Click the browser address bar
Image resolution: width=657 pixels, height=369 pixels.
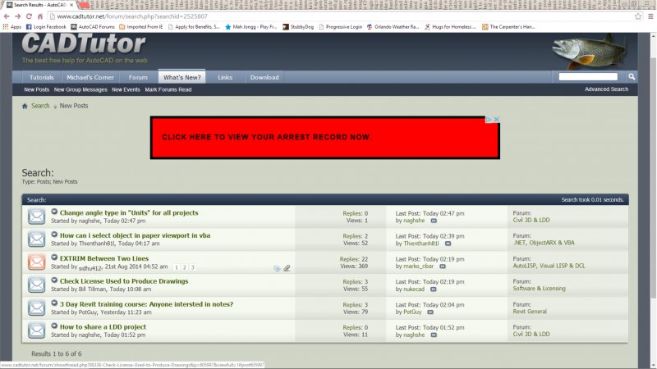click(x=339, y=16)
